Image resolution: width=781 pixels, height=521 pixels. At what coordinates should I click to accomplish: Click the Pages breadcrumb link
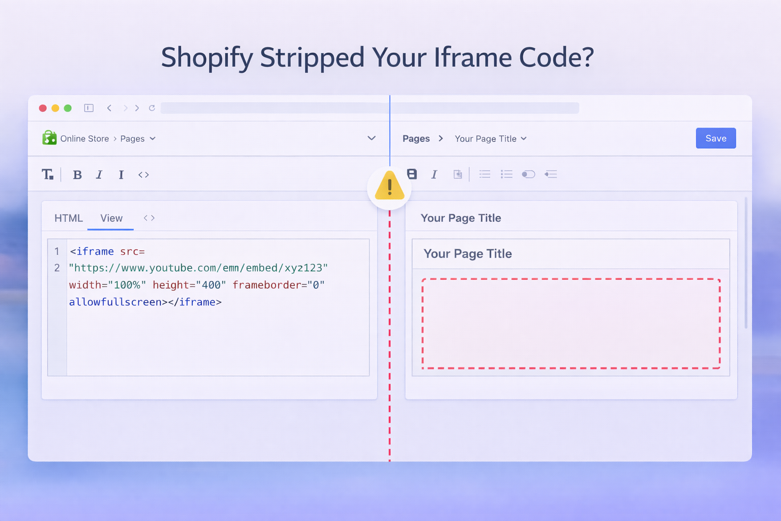click(416, 138)
